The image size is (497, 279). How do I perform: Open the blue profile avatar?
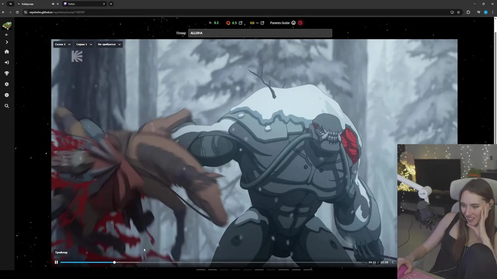485,12
